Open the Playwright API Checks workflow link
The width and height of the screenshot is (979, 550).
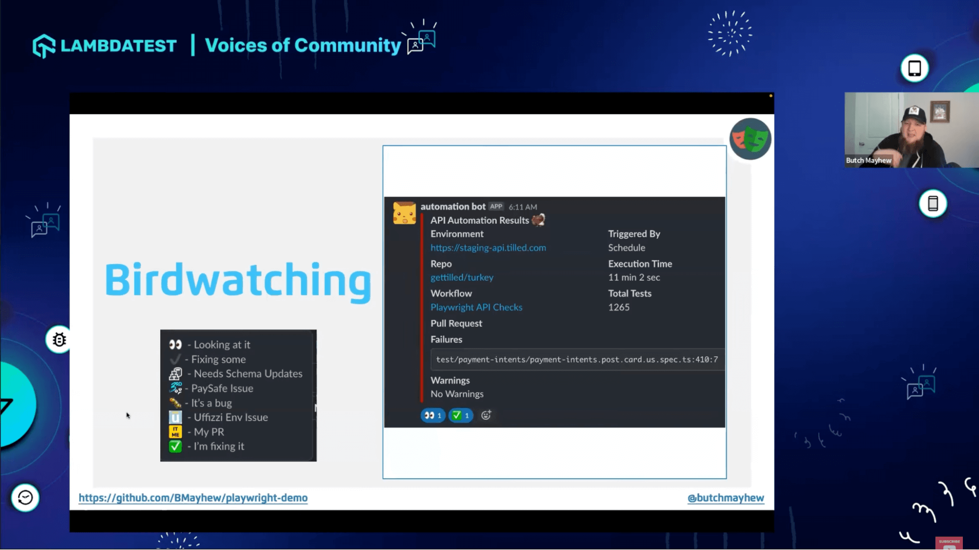[x=476, y=307]
